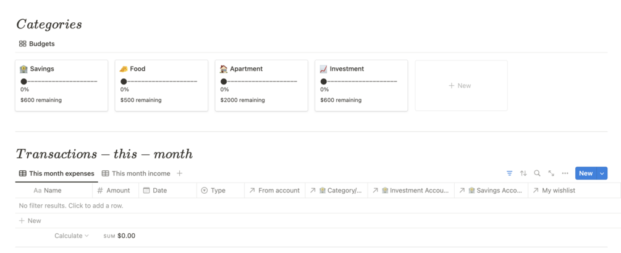The width and height of the screenshot is (621, 253).
Task: Open the Type column header menu
Action: click(x=218, y=191)
